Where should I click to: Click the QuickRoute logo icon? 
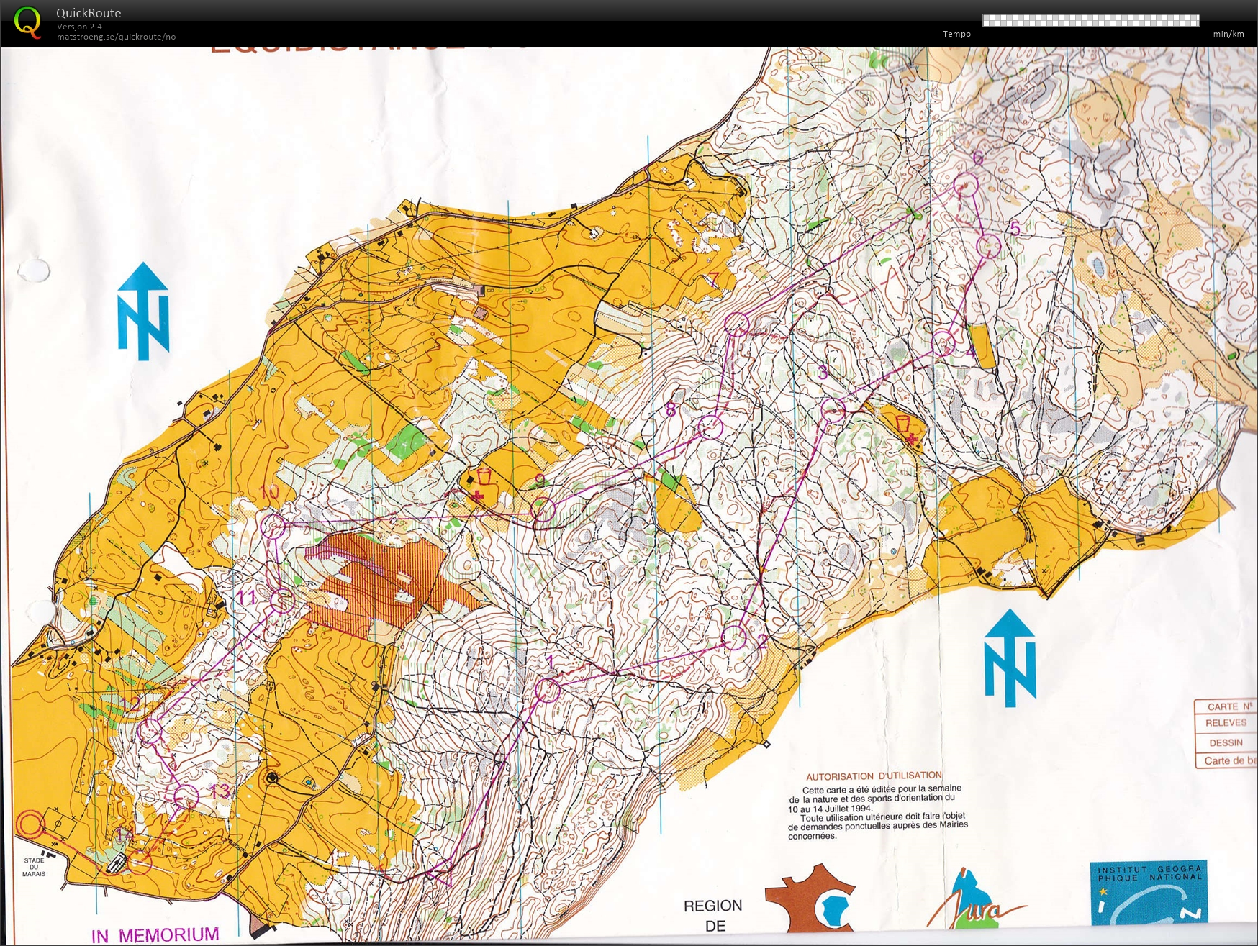28,22
